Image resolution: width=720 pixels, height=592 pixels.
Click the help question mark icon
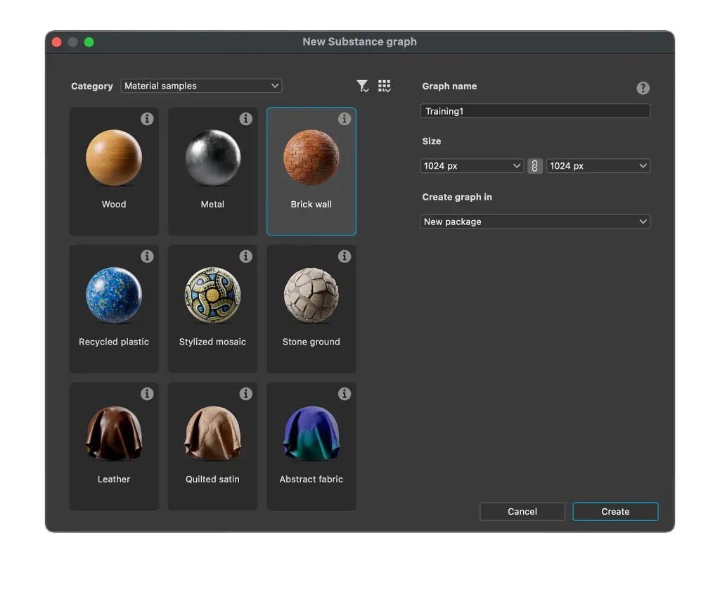pyautogui.click(x=643, y=88)
